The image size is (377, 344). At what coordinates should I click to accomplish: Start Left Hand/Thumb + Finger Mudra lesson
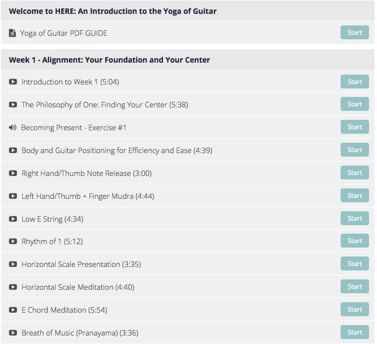click(355, 195)
